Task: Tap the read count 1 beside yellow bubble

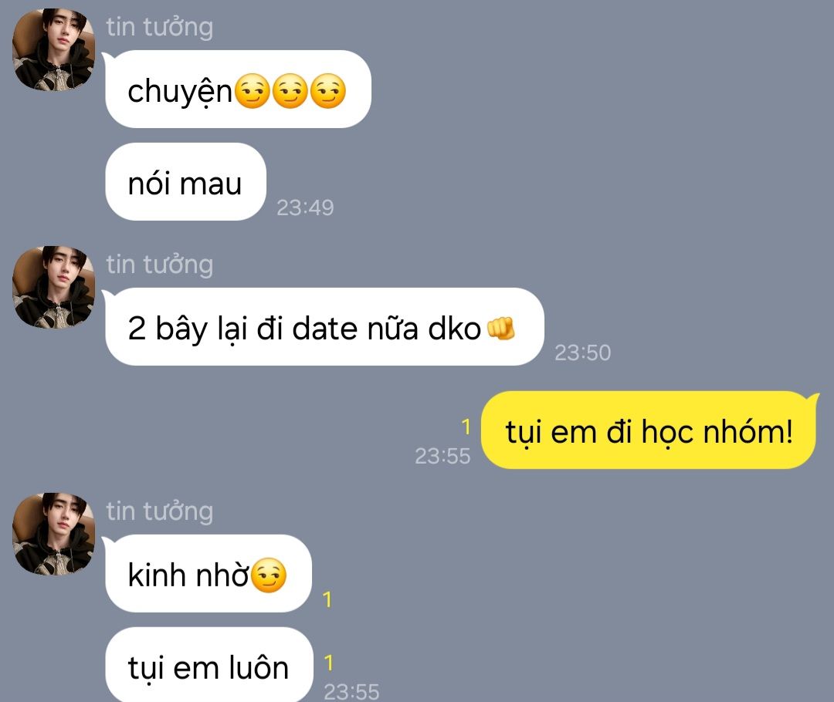Action: (x=466, y=427)
